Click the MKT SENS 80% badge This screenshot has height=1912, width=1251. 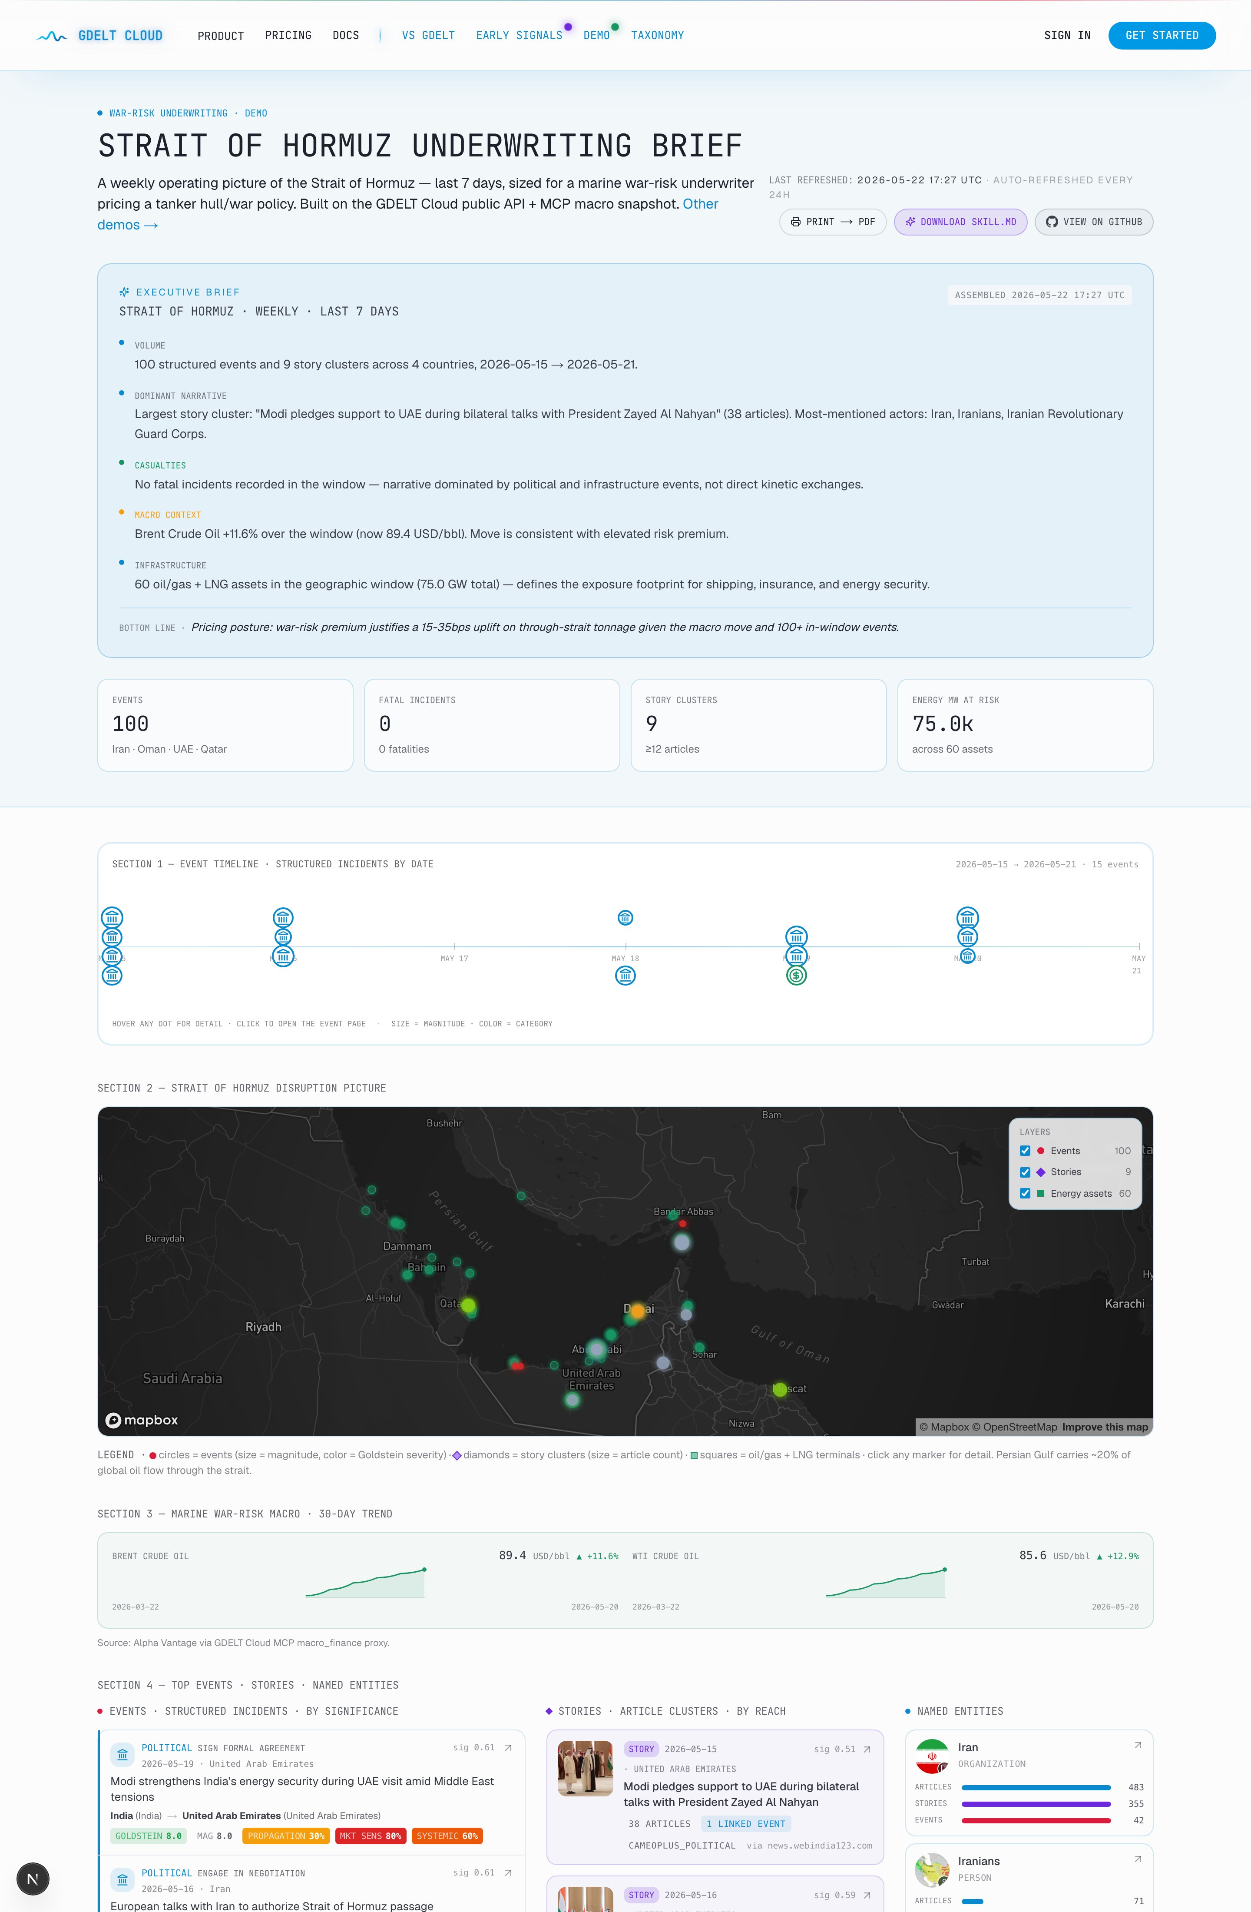tap(370, 1836)
